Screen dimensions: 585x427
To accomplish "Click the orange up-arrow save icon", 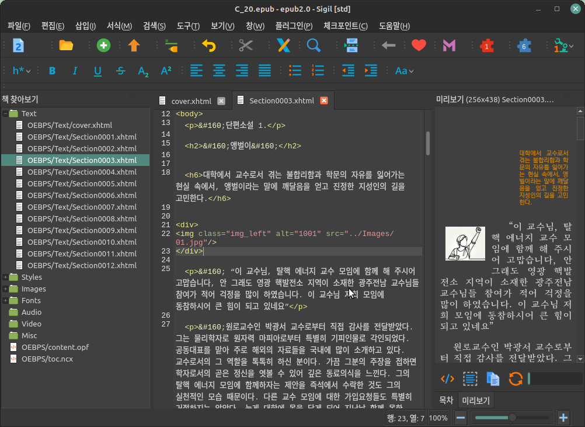I will click(134, 46).
